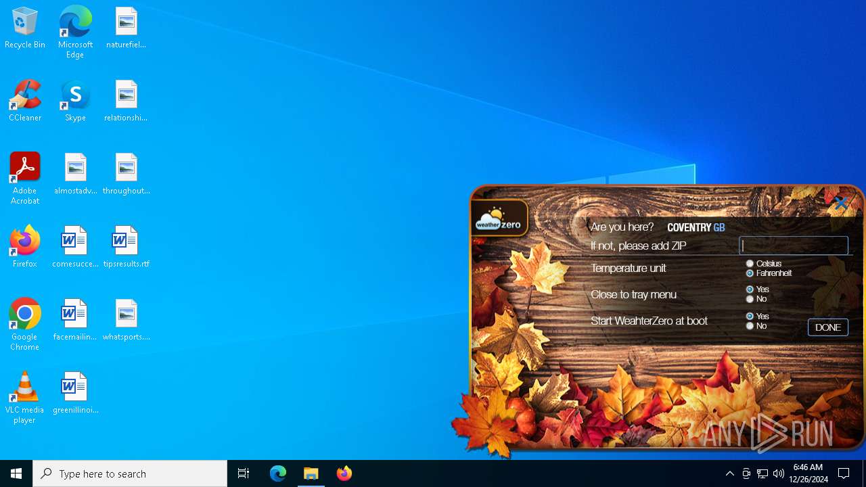Screen dimensions: 866x487
Task: Select the tipsresults.rtf document
Action: point(126,248)
